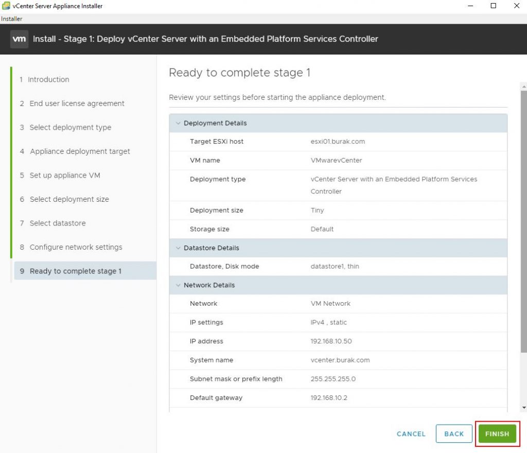Close the installer window
The width and height of the screenshot is (527, 453).
point(517,6)
